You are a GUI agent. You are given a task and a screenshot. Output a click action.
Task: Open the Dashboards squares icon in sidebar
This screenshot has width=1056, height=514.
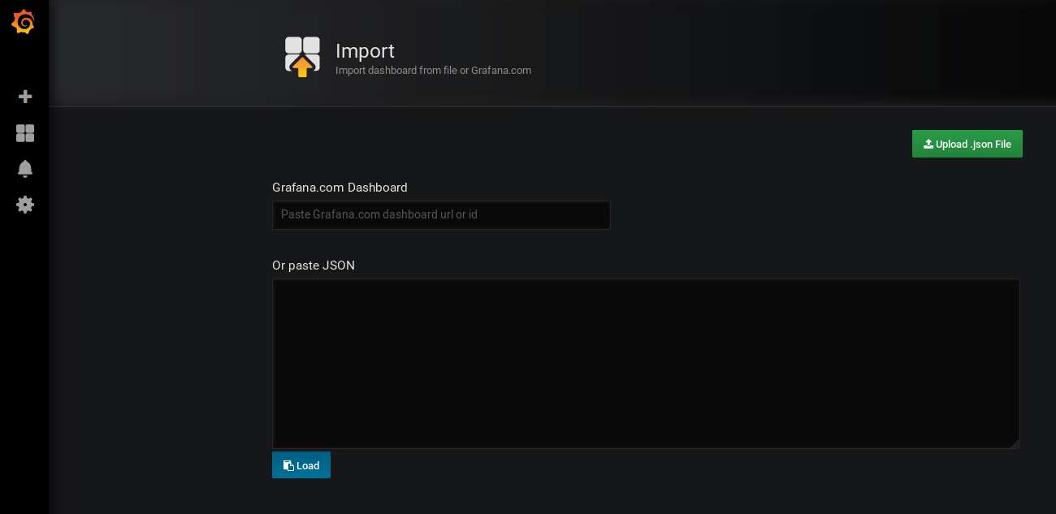point(25,133)
